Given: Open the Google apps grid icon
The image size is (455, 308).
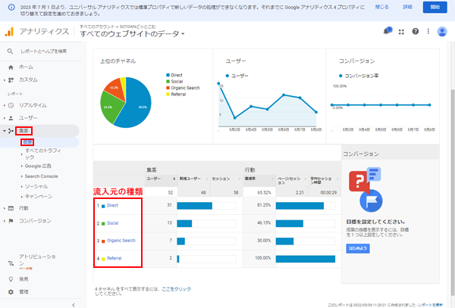Looking at the screenshot, I should (x=401, y=32).
